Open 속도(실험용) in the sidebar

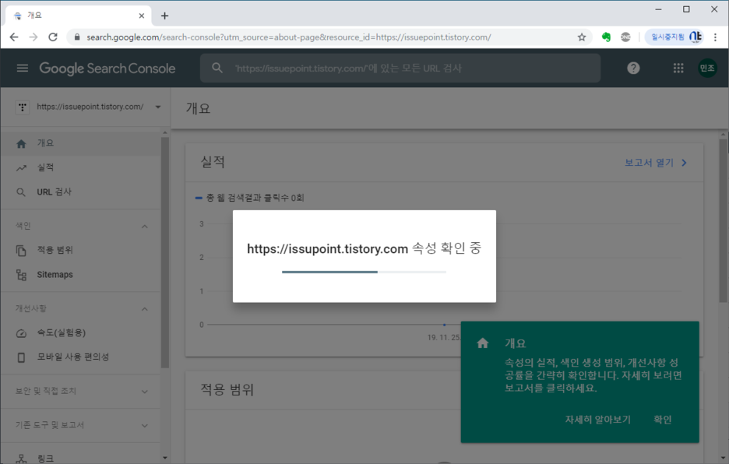coord(81,333)
